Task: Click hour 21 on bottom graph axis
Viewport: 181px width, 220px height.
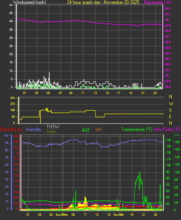Action: tap(144, 215)
